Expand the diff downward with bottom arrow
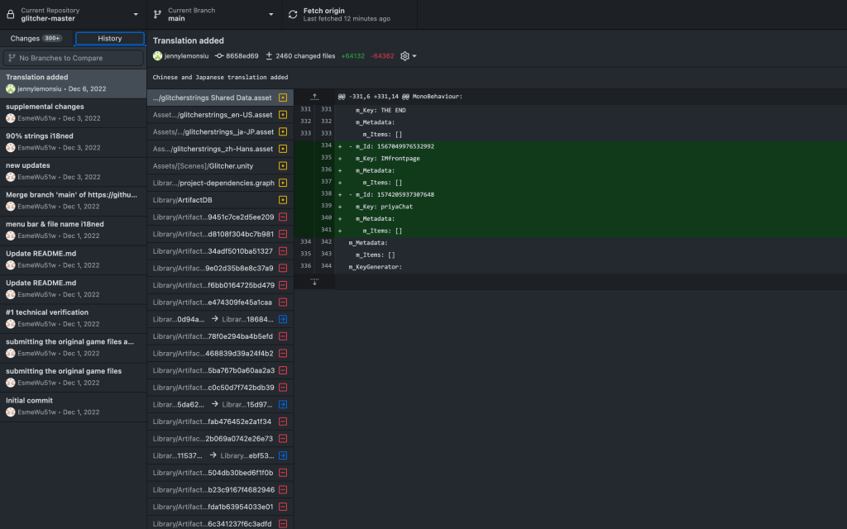 (x=314, y=282)
